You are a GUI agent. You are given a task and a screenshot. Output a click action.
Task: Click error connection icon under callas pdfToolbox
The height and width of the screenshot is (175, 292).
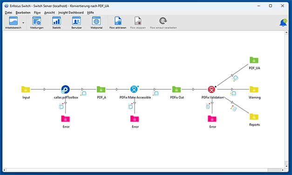(x=61, y=106)
